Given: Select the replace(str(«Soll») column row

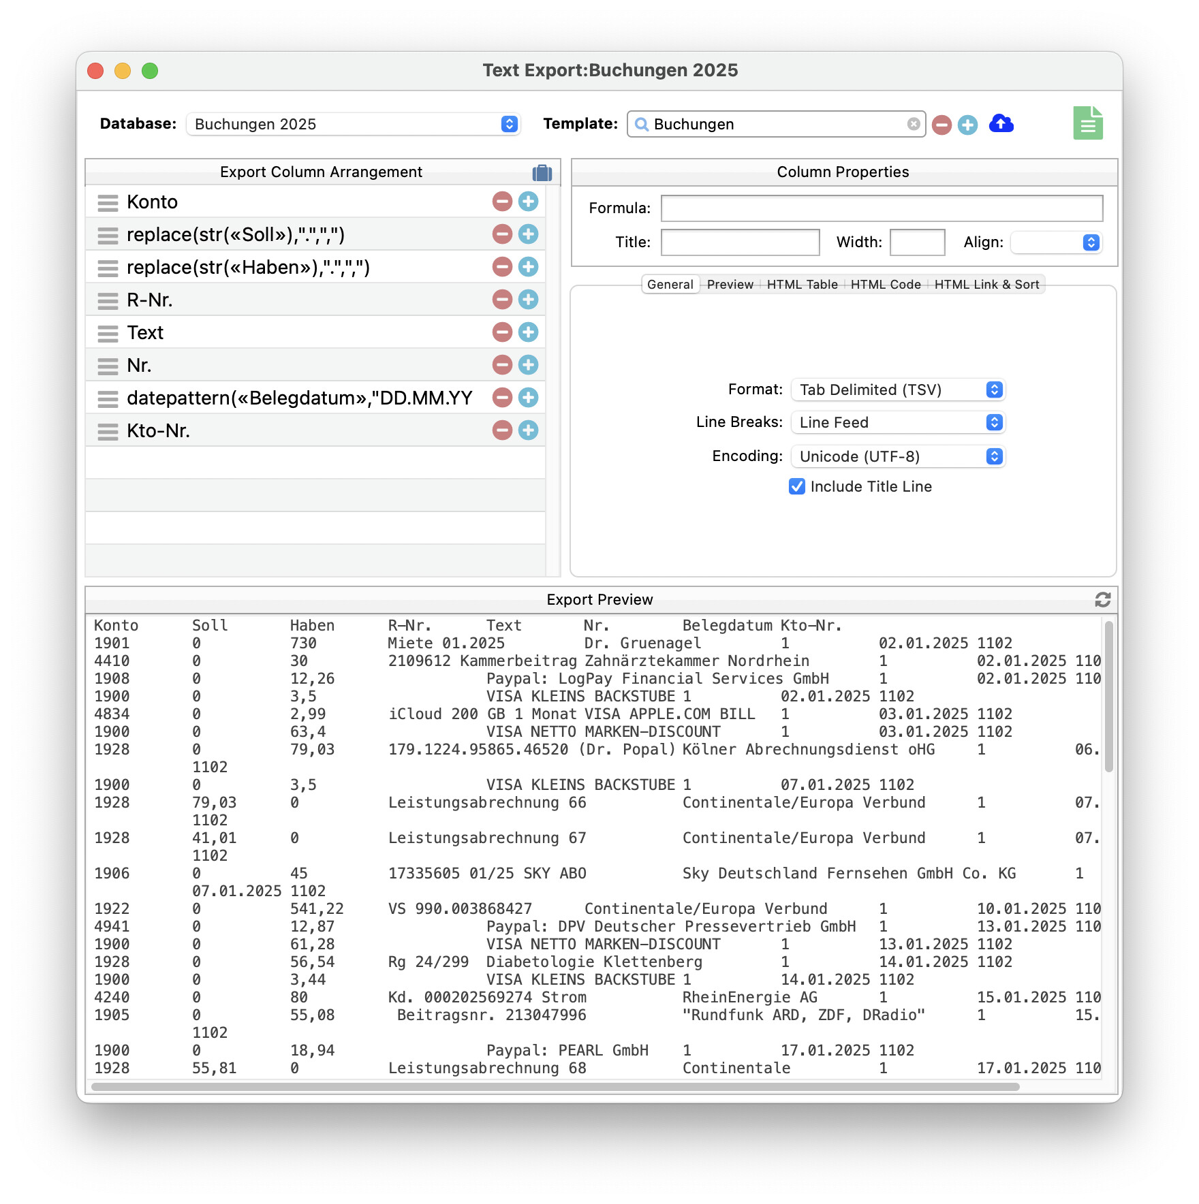Looking at the screenshot, I should tap(315, 234).
